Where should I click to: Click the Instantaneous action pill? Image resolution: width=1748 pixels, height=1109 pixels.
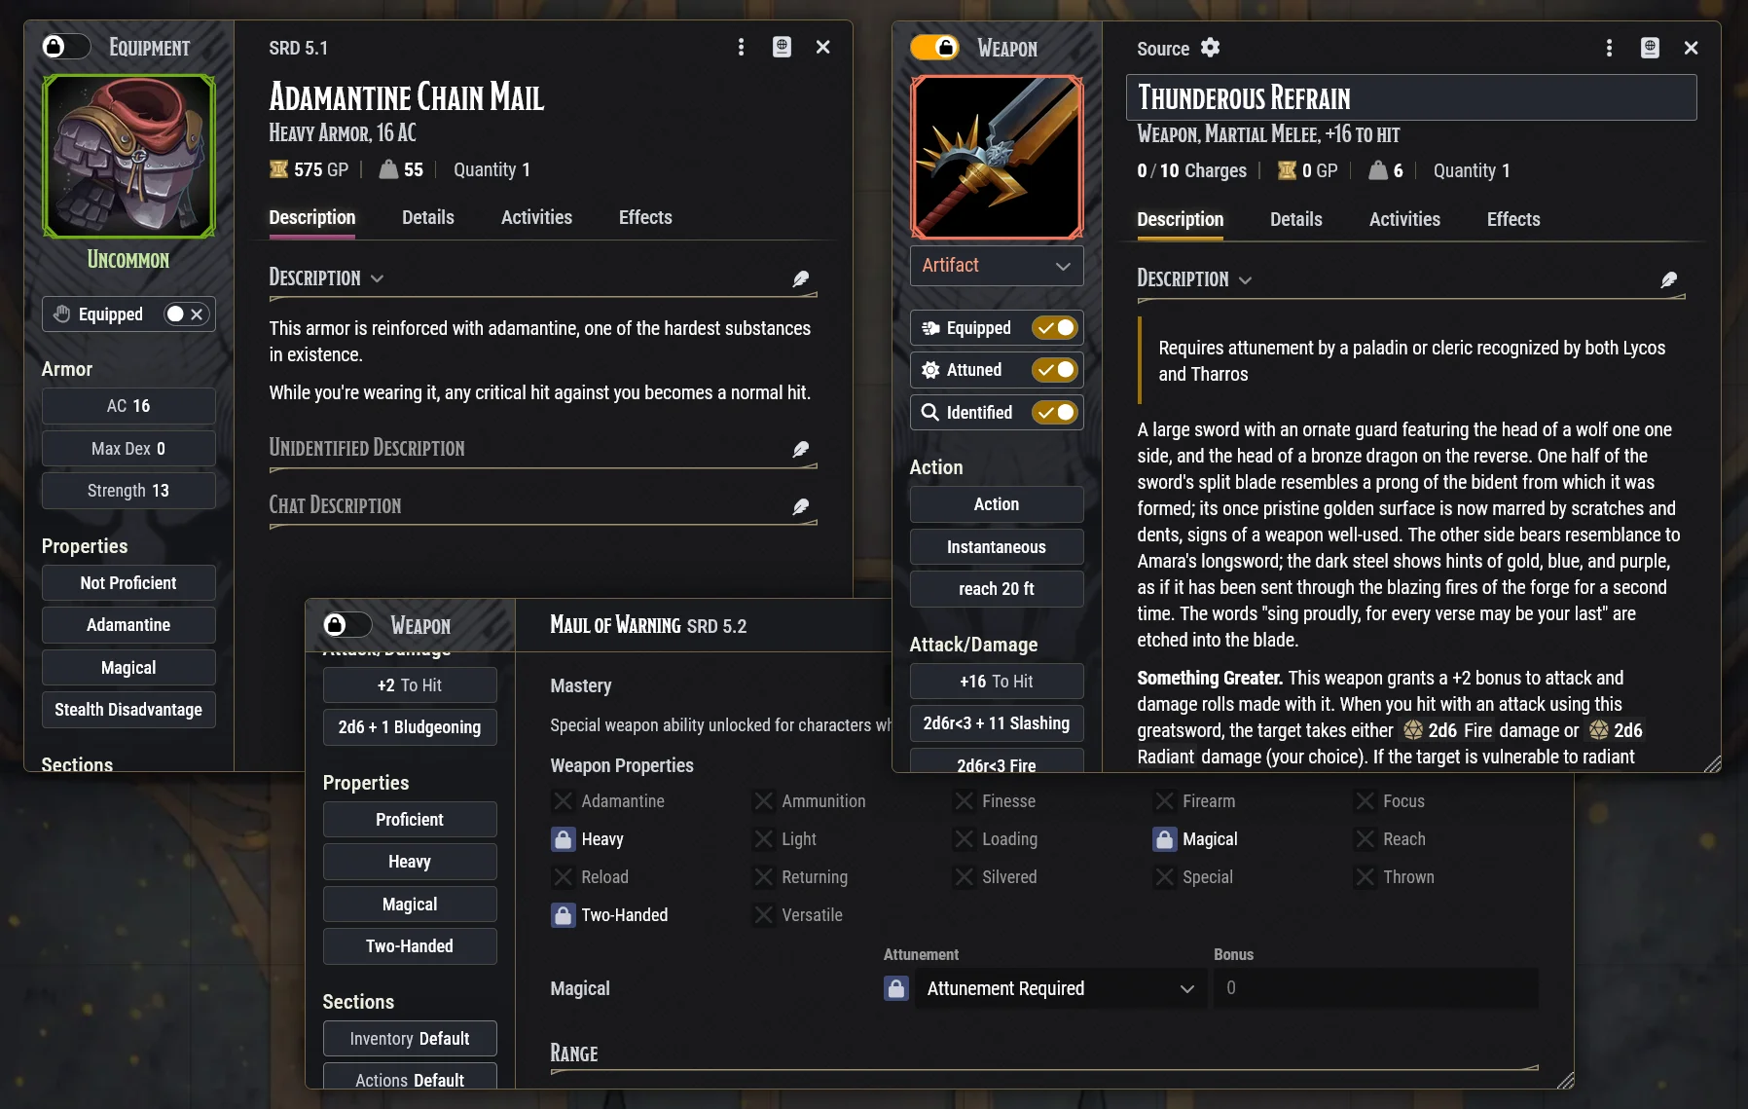click(x=997, y=547)
